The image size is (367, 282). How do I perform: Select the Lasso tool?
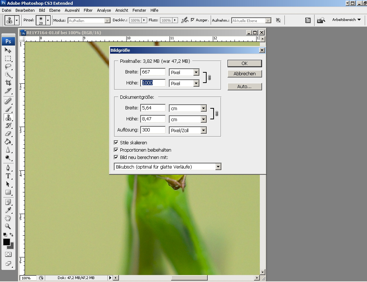8,66
